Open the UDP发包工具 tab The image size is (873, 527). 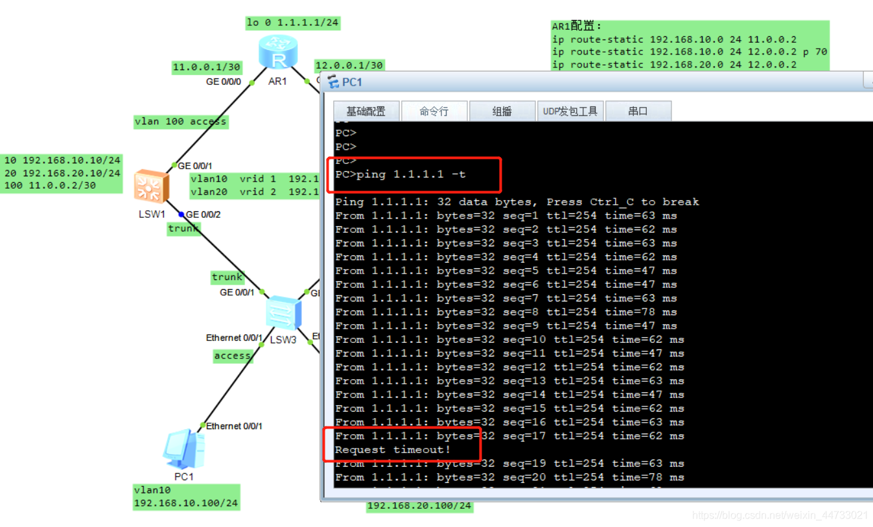[x=570, y=111]
